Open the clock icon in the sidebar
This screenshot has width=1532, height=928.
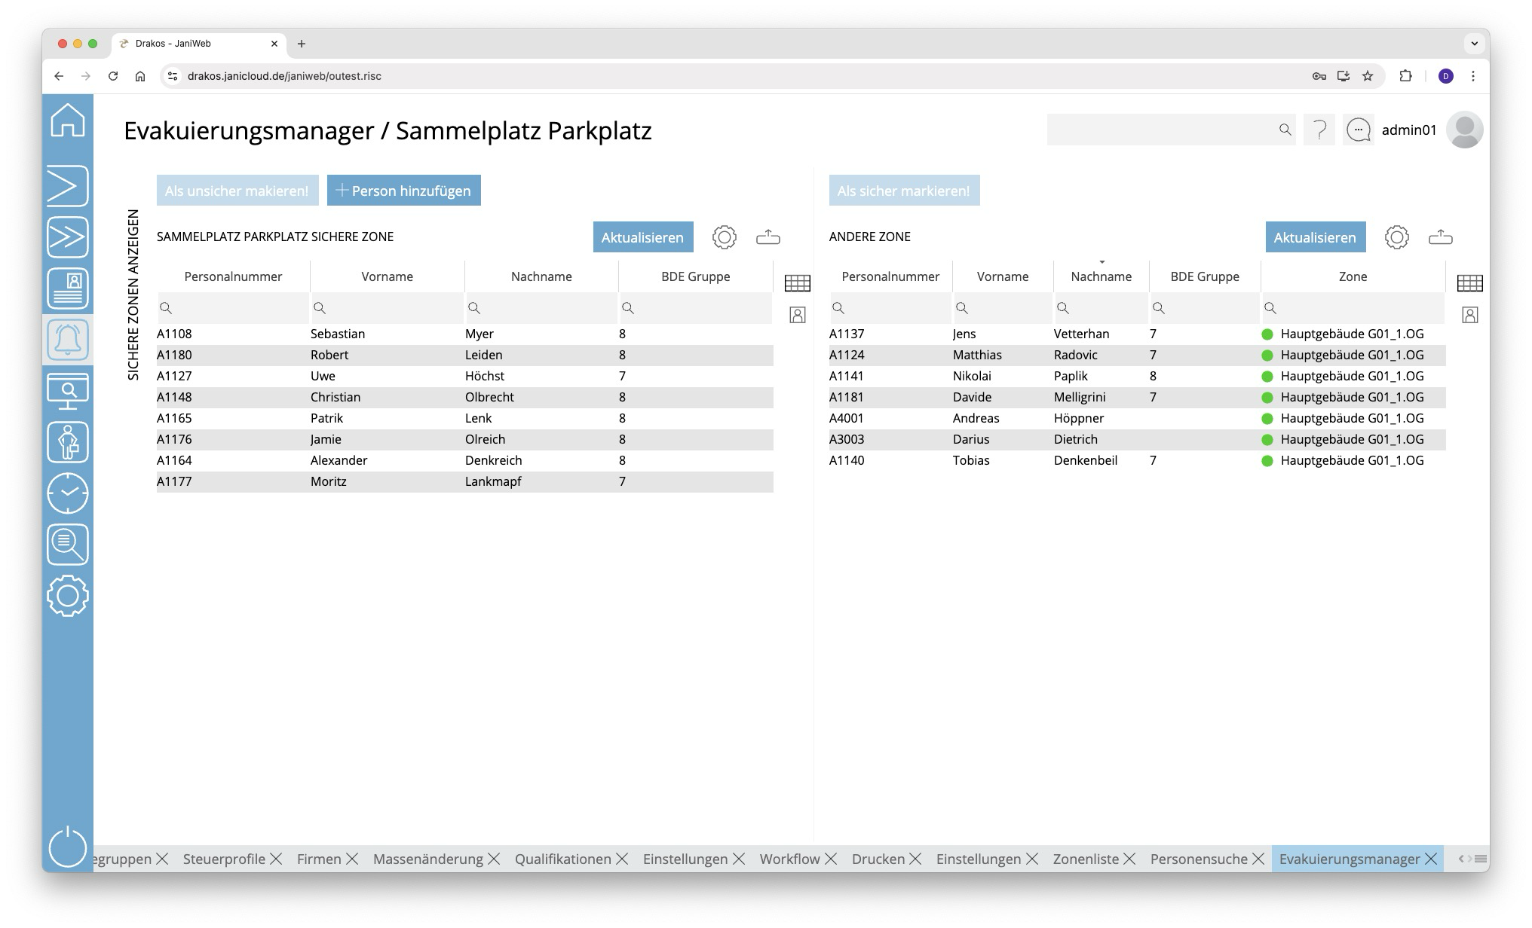pos(68,493)
